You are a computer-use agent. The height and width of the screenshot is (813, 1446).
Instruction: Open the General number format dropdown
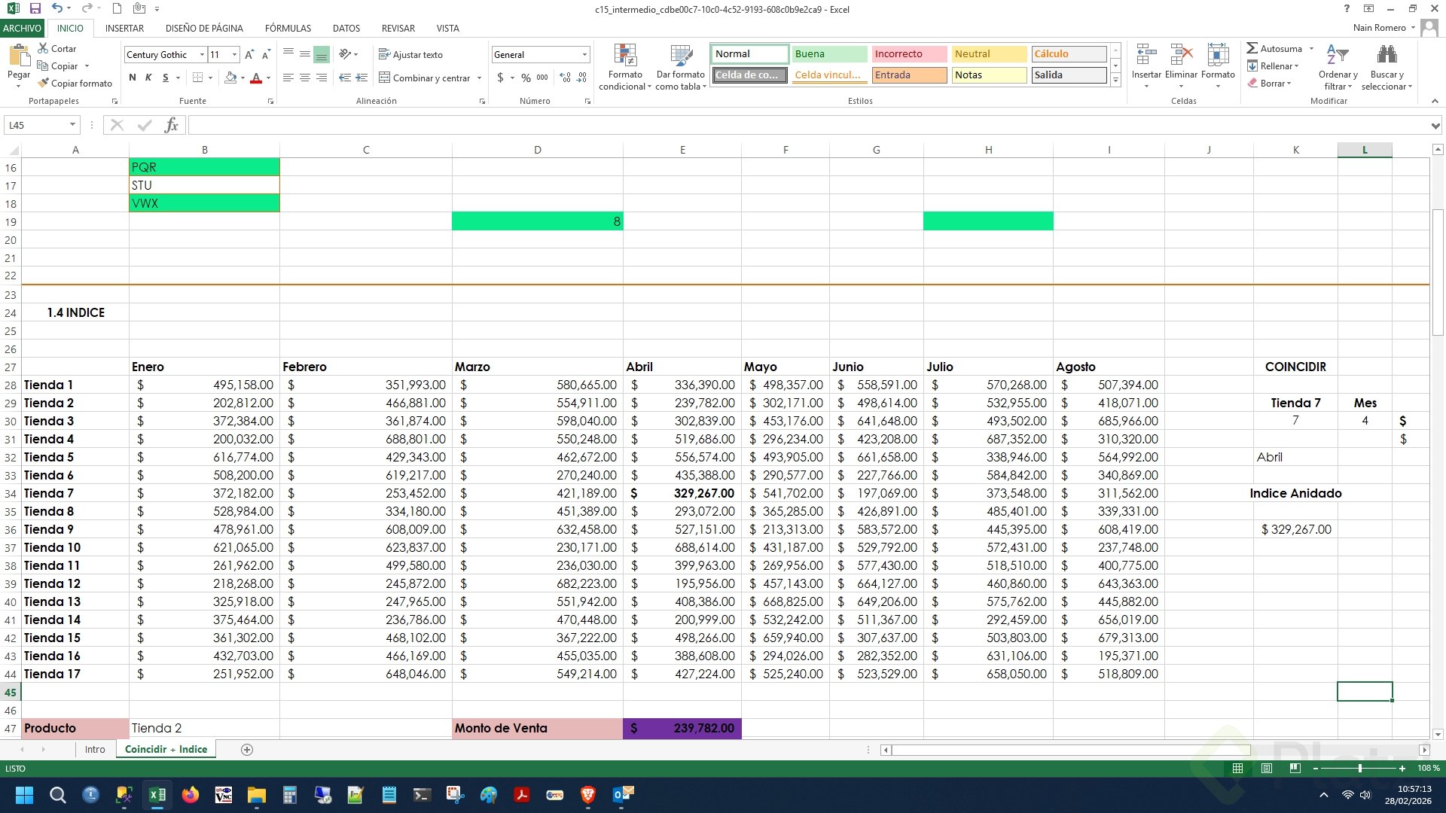584,55
